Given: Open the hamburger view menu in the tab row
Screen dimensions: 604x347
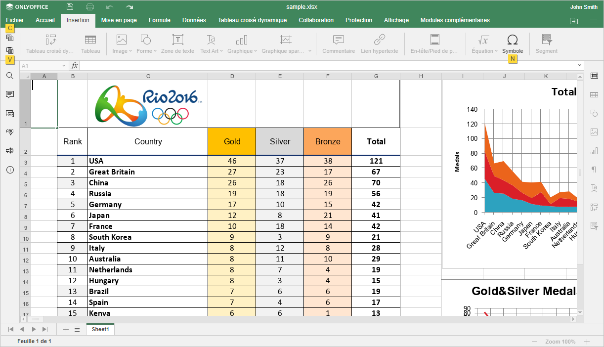Looking at the screenshot, I should click(594, 21).
